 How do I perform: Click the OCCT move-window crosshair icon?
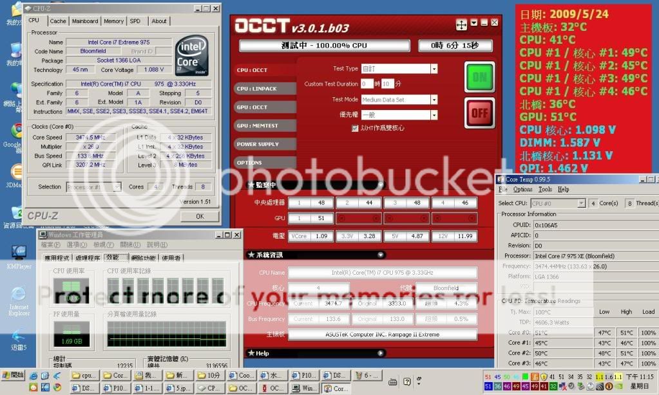click(461, 24)
